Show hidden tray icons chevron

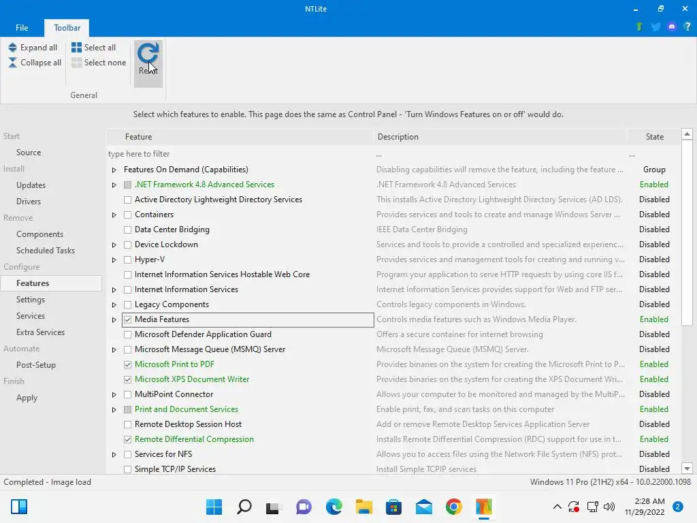pos(557,507)
